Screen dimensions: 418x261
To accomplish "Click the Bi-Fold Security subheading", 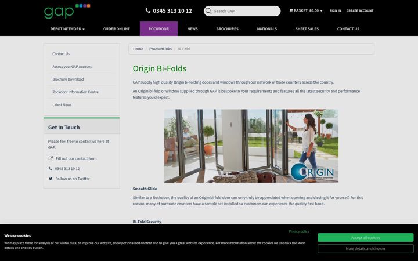I will (x=147, y=222).
